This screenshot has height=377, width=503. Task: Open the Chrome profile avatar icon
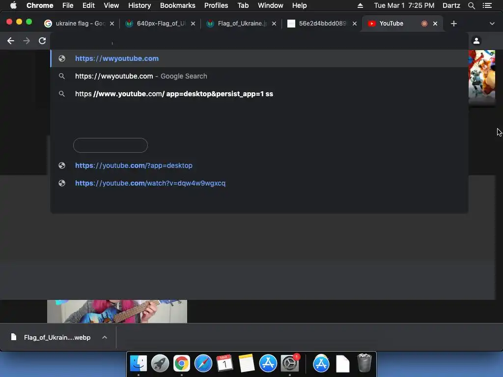pyautogui.click(x=476, y=41)
